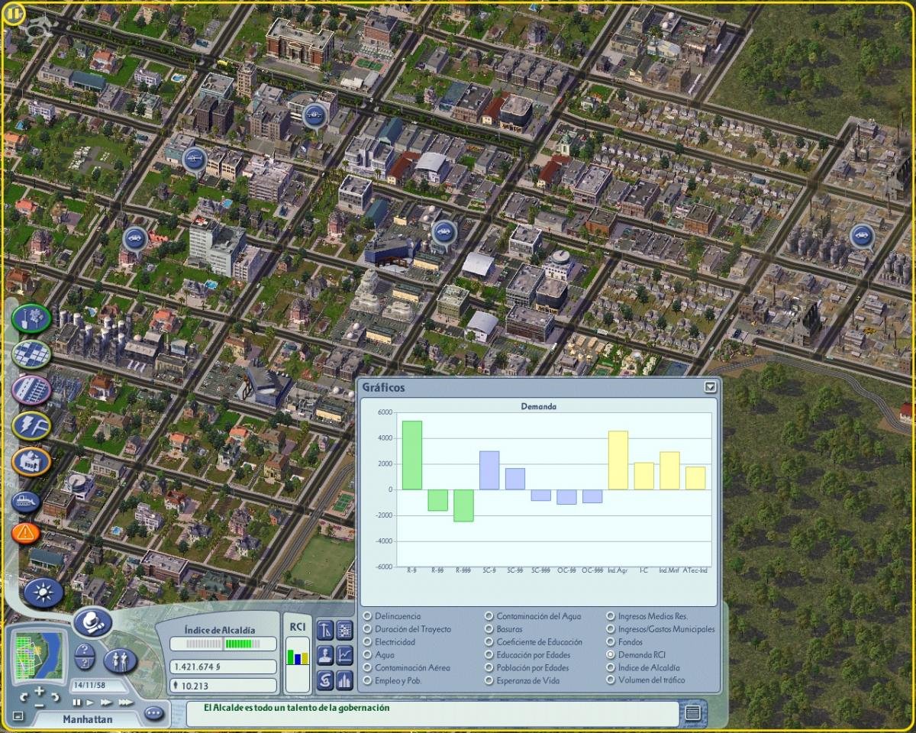
Task: Click the city minimap
Action: click(x=40, y=655)
